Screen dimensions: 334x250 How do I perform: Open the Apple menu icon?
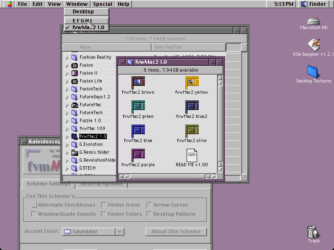click(x=9, y=4)
